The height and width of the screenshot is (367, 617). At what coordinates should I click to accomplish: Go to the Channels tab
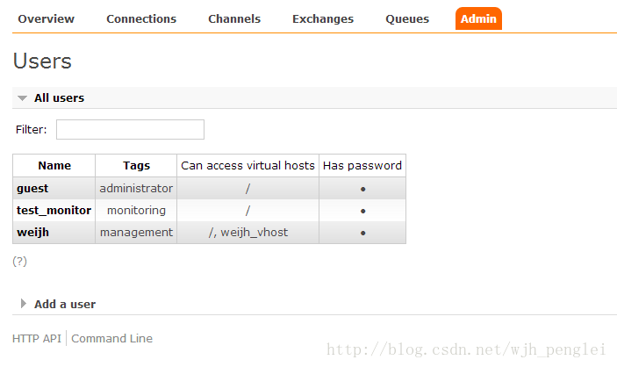(234, 19)
